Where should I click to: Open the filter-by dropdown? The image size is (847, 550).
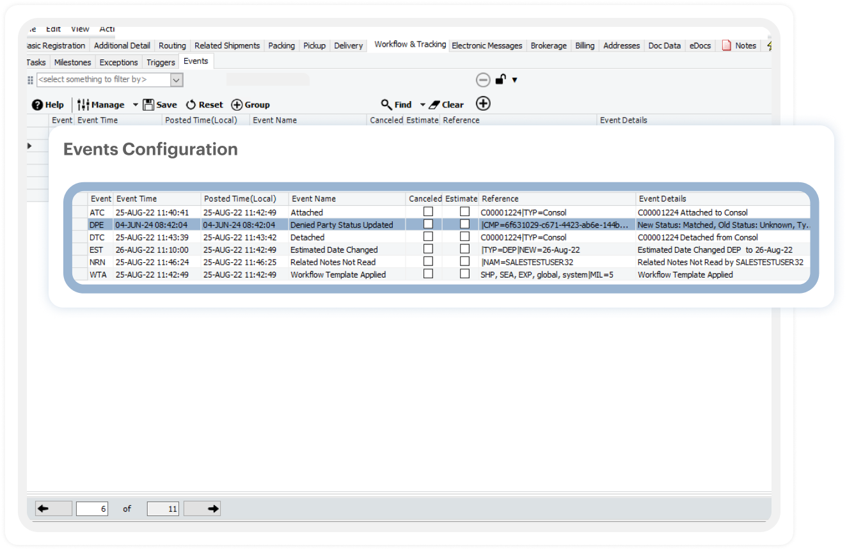pyautogui.click(x=177, y=80)
